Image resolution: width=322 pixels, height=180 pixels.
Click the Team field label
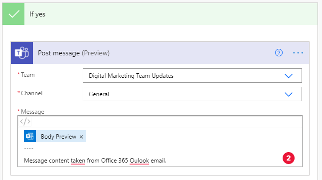tap(28, 75)
